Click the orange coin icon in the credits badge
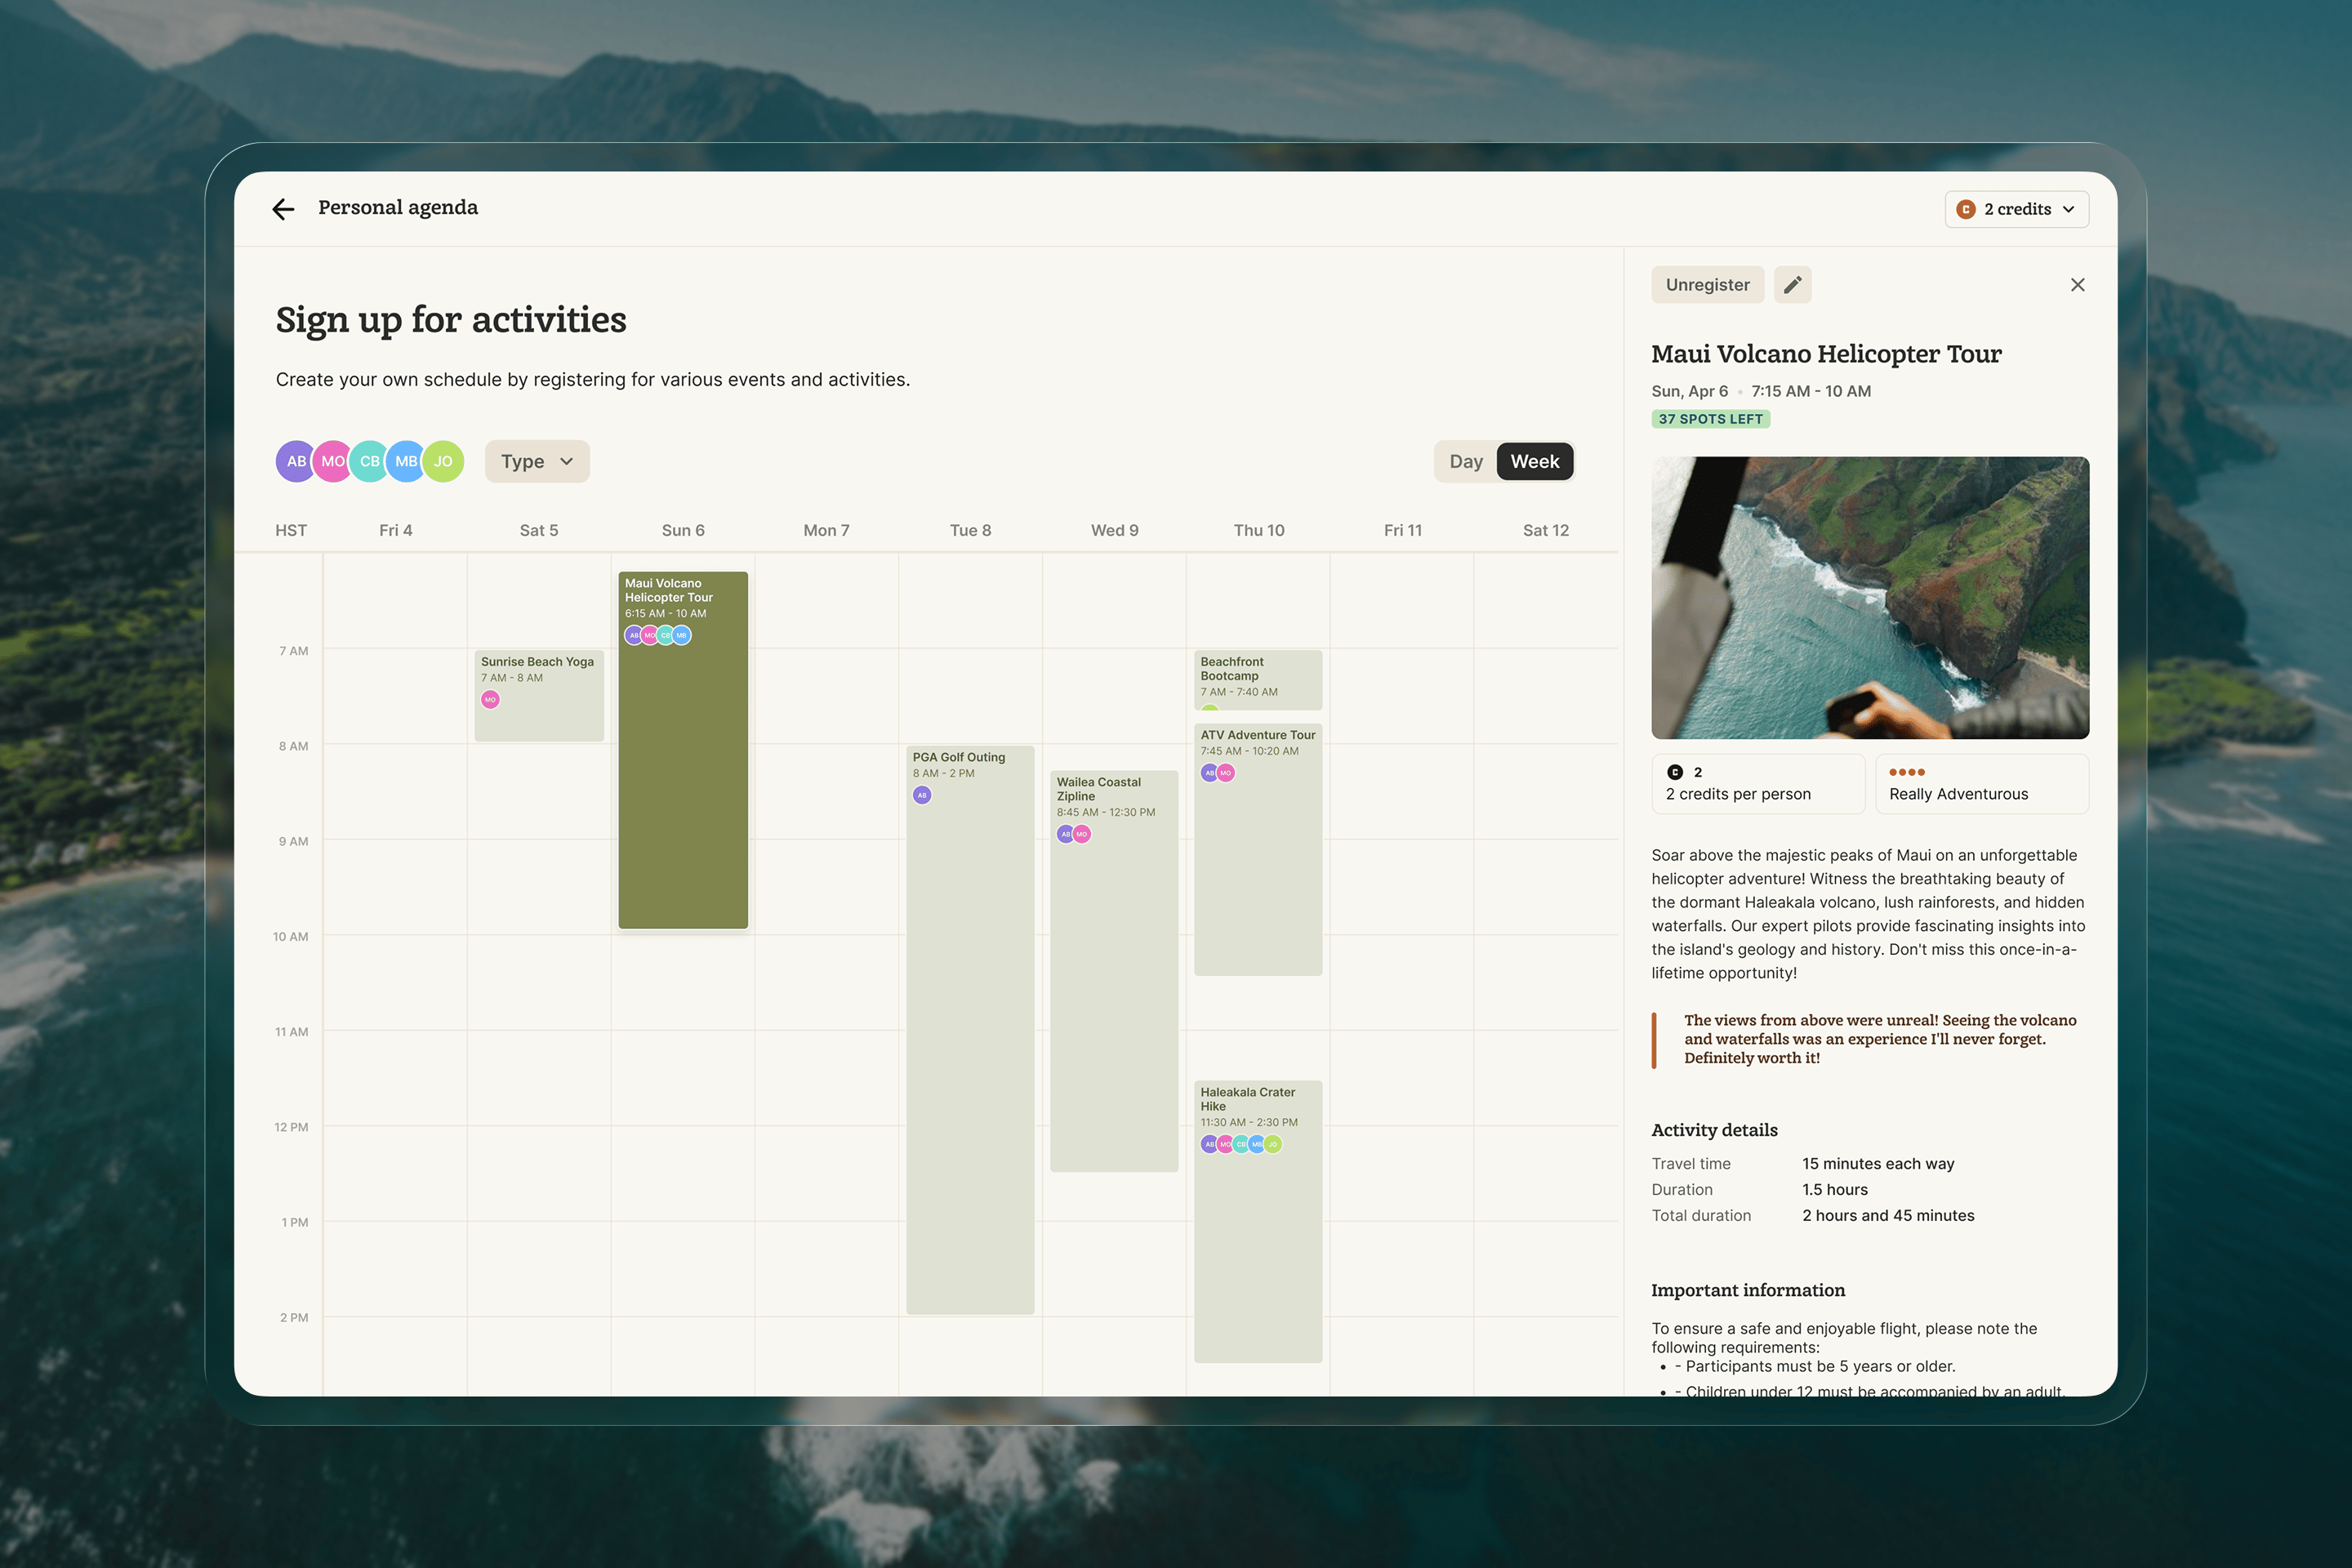 coord(1966,209)
